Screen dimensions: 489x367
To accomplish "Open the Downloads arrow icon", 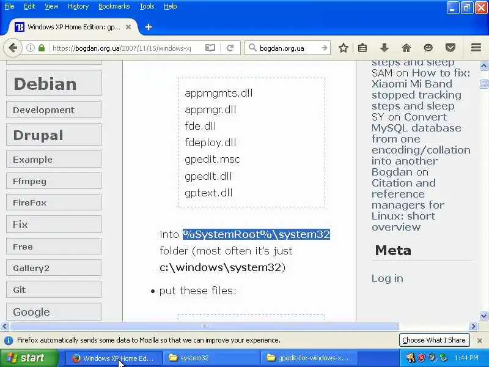I will coord(384,48).
